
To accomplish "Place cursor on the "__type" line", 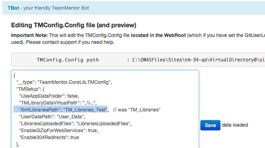I will click(x=65, y=82).
